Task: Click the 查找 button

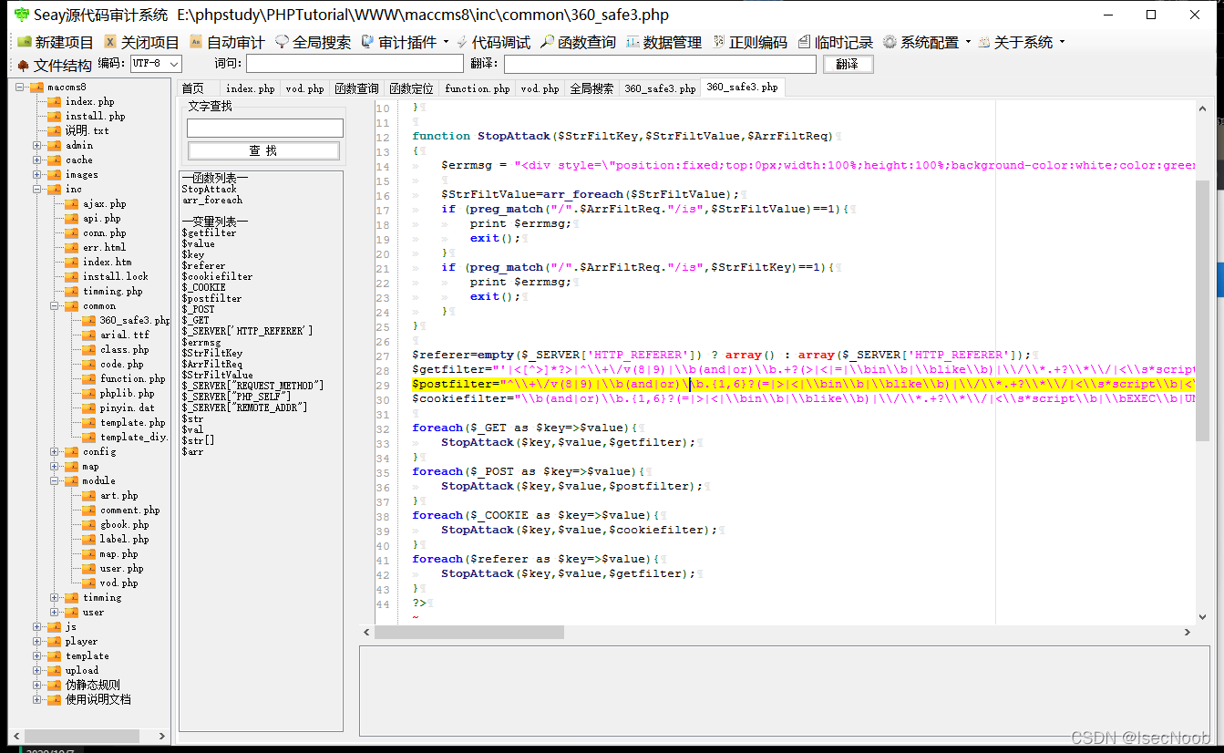Action: point(263,150)
